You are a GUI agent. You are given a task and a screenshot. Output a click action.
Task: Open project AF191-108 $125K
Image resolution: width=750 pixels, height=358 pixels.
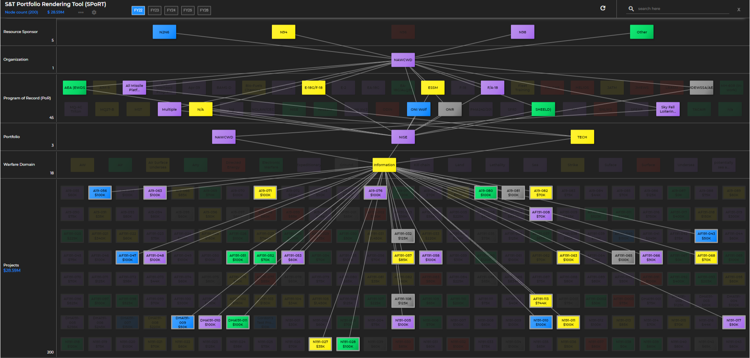pos(403,301)
